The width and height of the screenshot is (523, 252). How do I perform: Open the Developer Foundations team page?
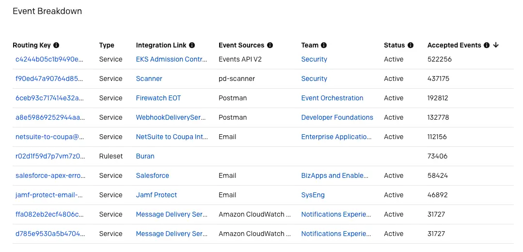pyautogui.click(x=337, y=117)
